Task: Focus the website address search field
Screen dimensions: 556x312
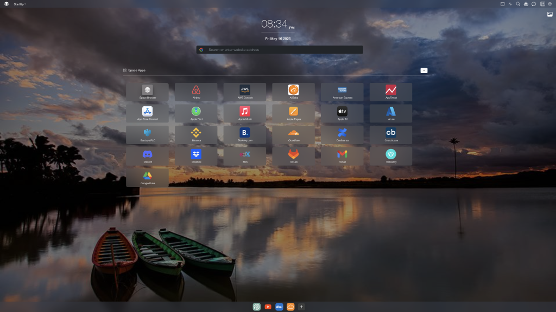Action: point(280,49)
